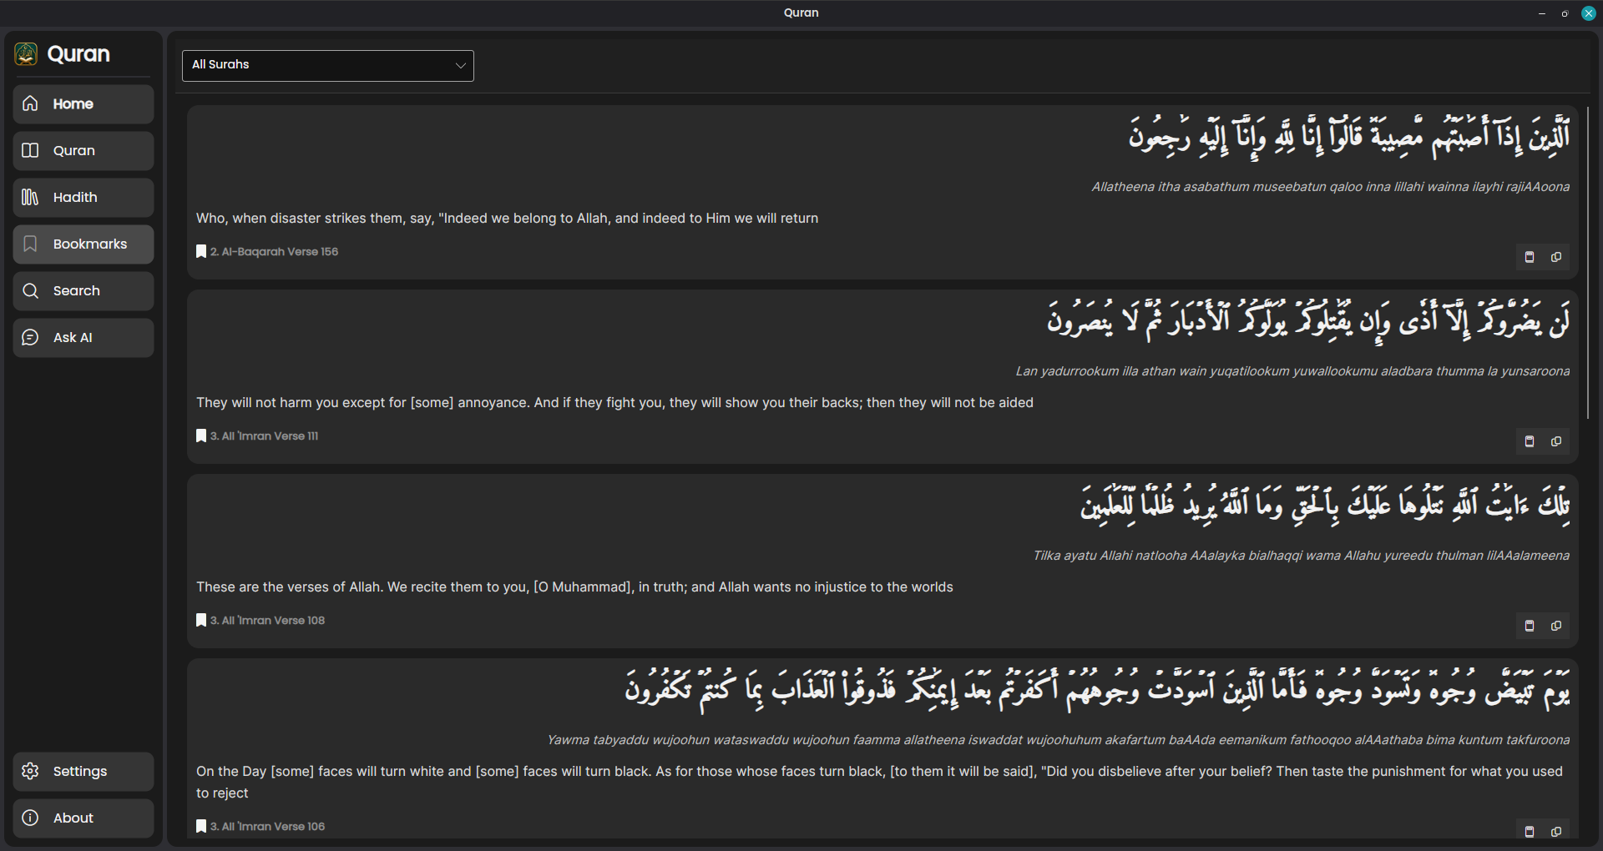Click the clipboard icon for Ali 'Imran Verse 106
Screen dimensions: 1603x851
coord(1530,832)
